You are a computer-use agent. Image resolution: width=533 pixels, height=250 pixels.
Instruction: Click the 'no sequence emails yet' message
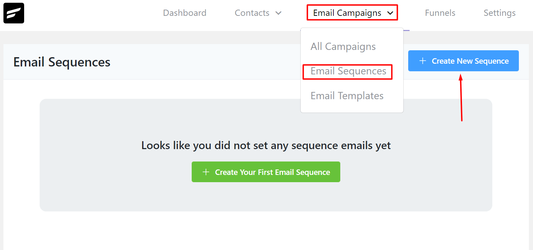pyautogui.click(x=266, y=145)
